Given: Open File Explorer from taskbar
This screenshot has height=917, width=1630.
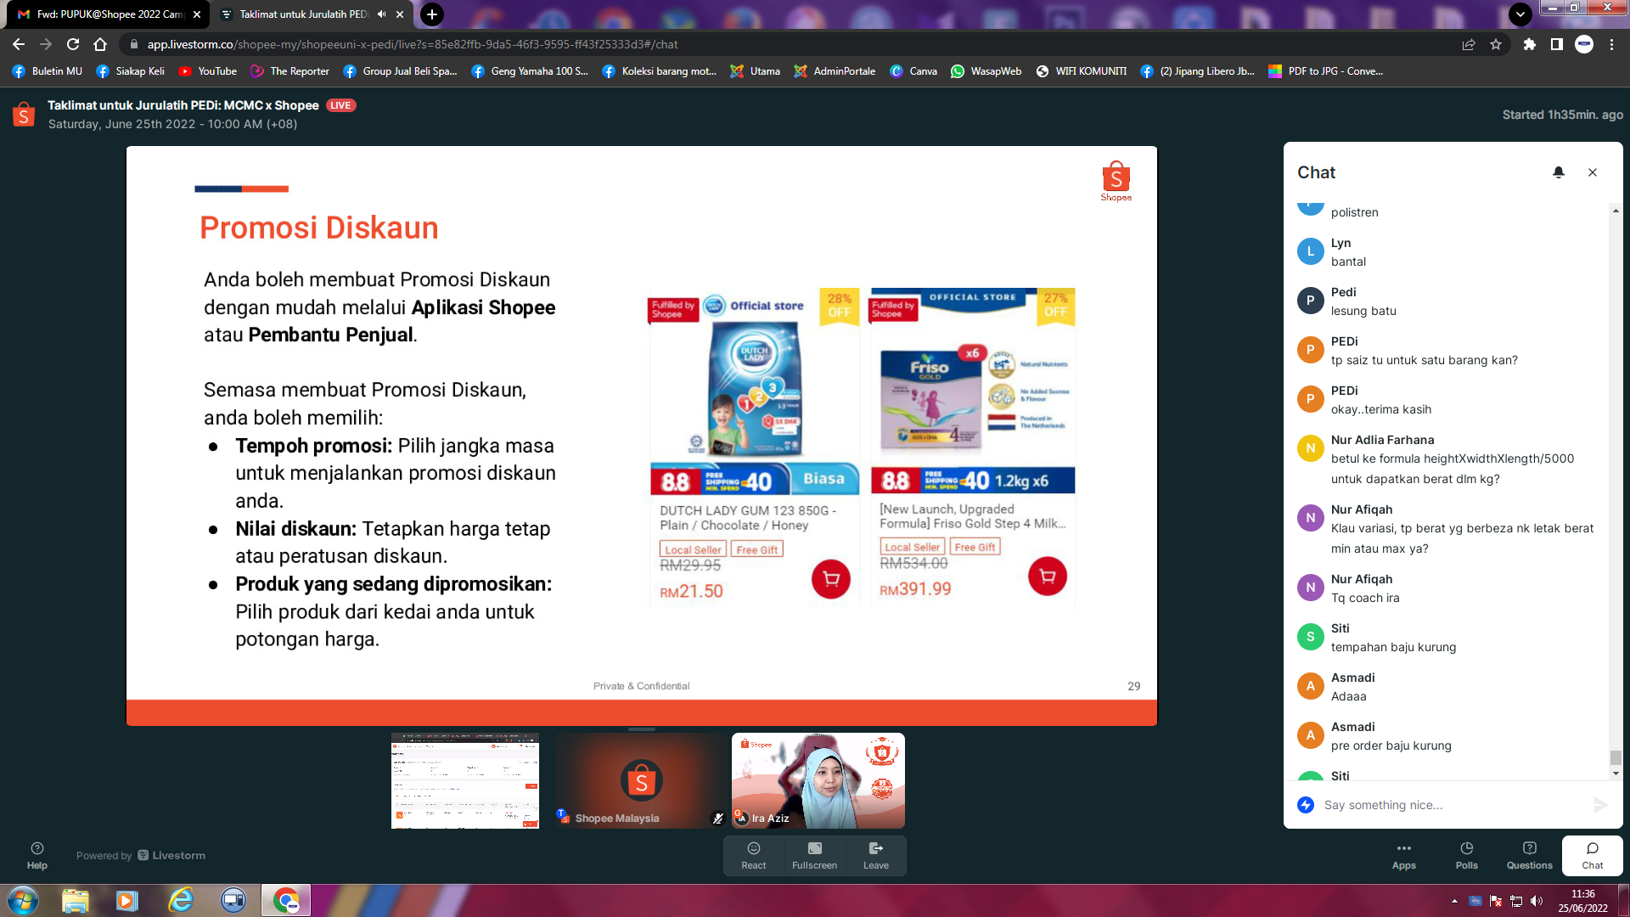Looking at the screenshot, I should click(75, 900).
